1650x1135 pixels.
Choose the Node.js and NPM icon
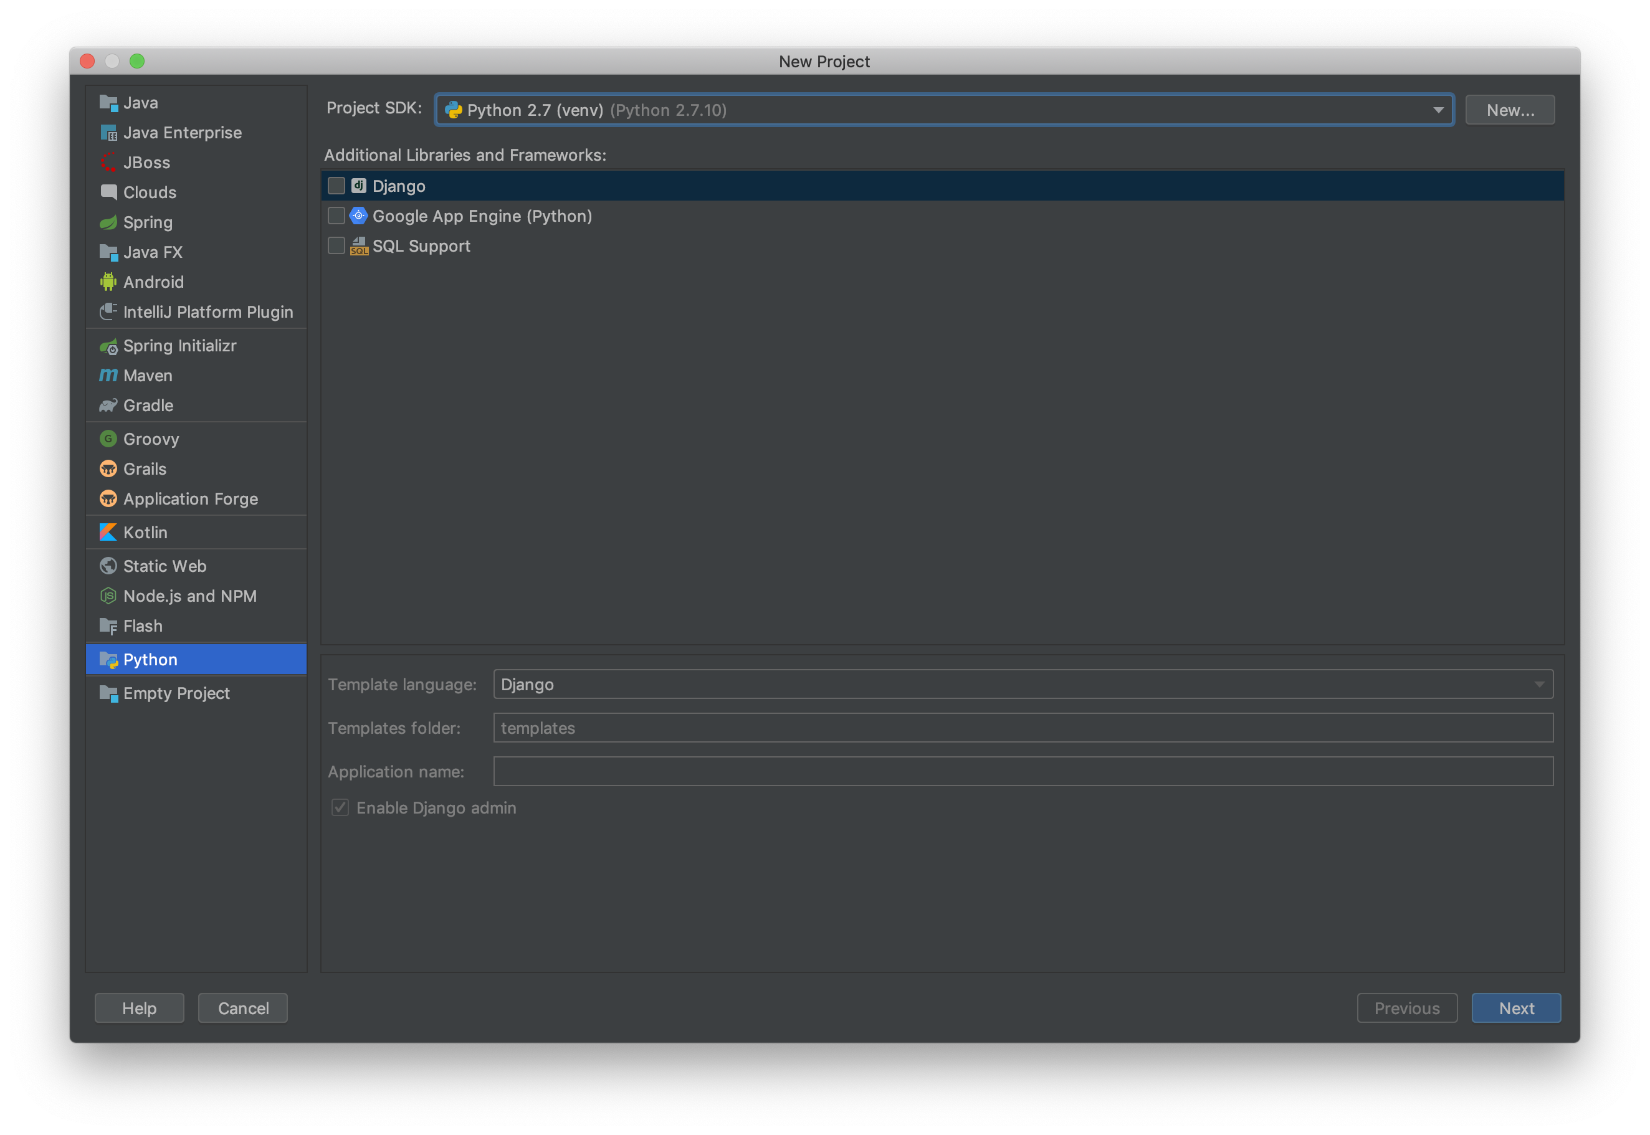(108, 596)
